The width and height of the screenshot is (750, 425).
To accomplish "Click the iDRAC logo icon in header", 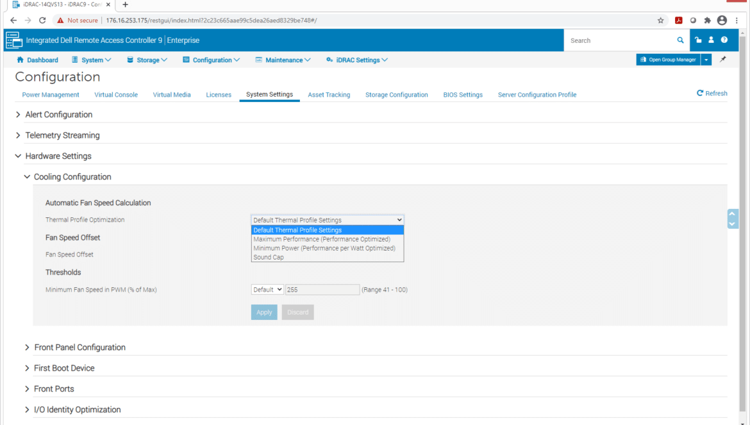I will pyautogui.click(x=14, y=40).
